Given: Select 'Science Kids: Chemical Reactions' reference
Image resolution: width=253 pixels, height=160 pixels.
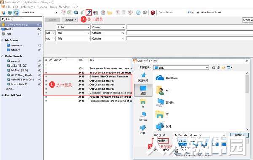Looking at the screenshot, I should coord(109,77).
